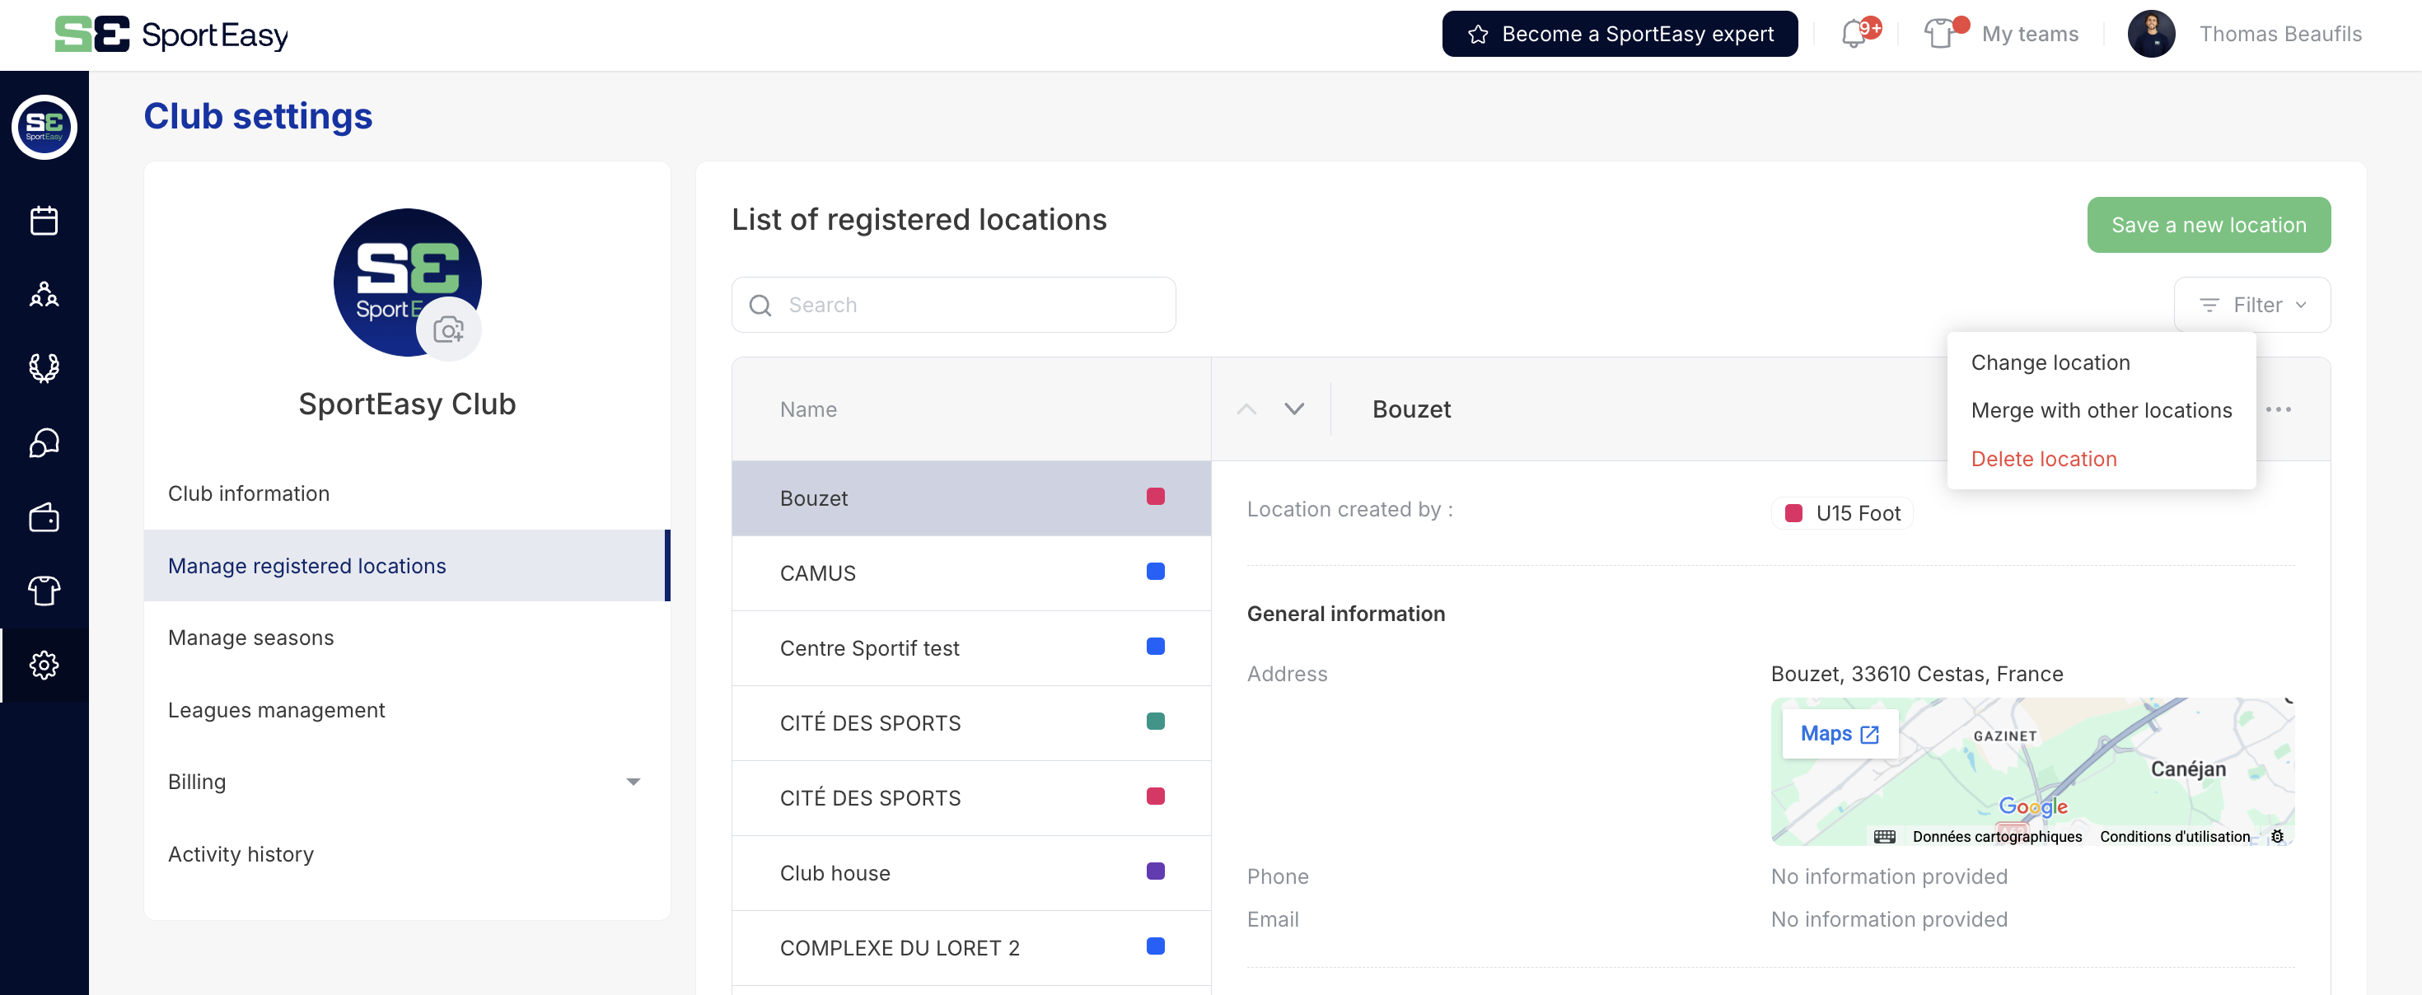Click the members group sidebar icon

tap(44, 294)
